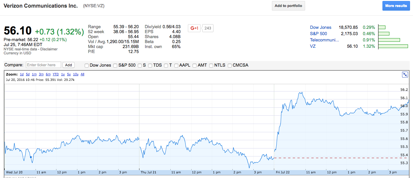Click the S&P 500 value 2,175.03
413x178 pixels.
pos(349,33)
